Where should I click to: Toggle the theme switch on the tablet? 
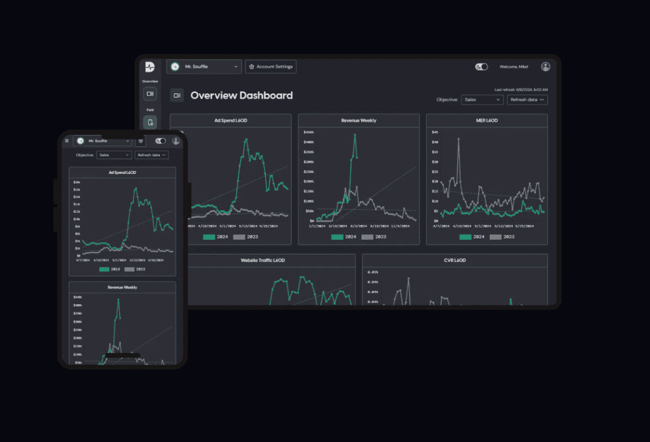tap(482, 66)
